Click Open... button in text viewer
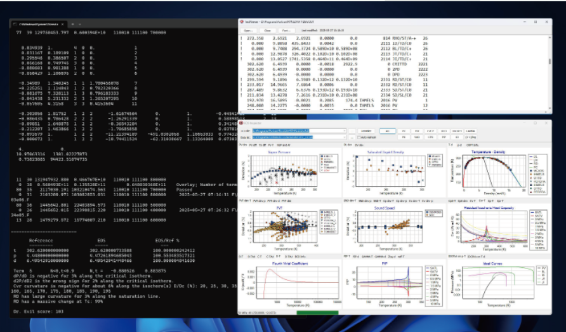This screenshot has height=332, width=566. pos(249,30)
